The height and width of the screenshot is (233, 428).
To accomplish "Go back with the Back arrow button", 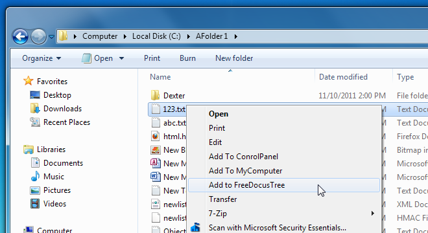I will [x=21, y=36].
